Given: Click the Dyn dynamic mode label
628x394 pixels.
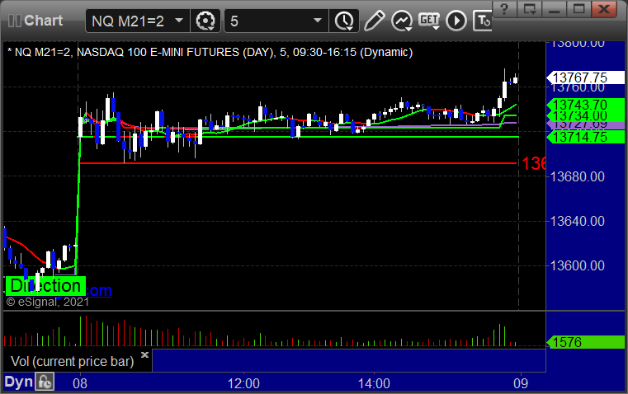Looking at the screenshot, I should [18, 382].
